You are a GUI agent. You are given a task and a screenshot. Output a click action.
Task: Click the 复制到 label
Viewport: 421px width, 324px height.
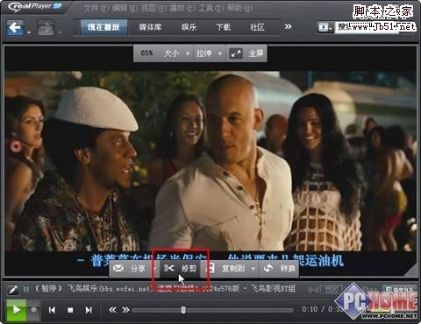point(233,269)
